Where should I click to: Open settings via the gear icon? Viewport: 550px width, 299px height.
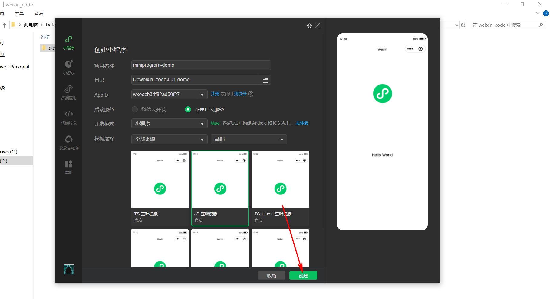(309, 26)
